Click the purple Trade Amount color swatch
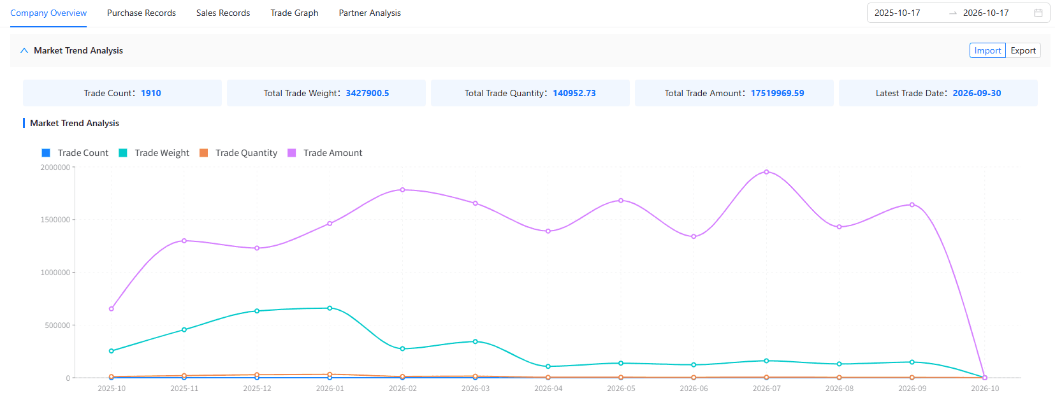Image resolution: width=1055 pixels, height=393 pixels. pos(292,153)
